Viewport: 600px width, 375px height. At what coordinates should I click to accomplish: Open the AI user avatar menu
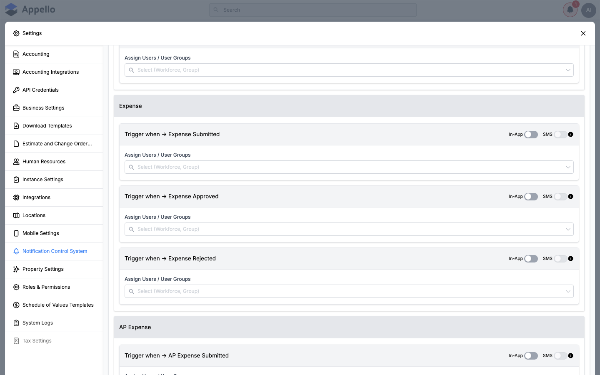589,10
